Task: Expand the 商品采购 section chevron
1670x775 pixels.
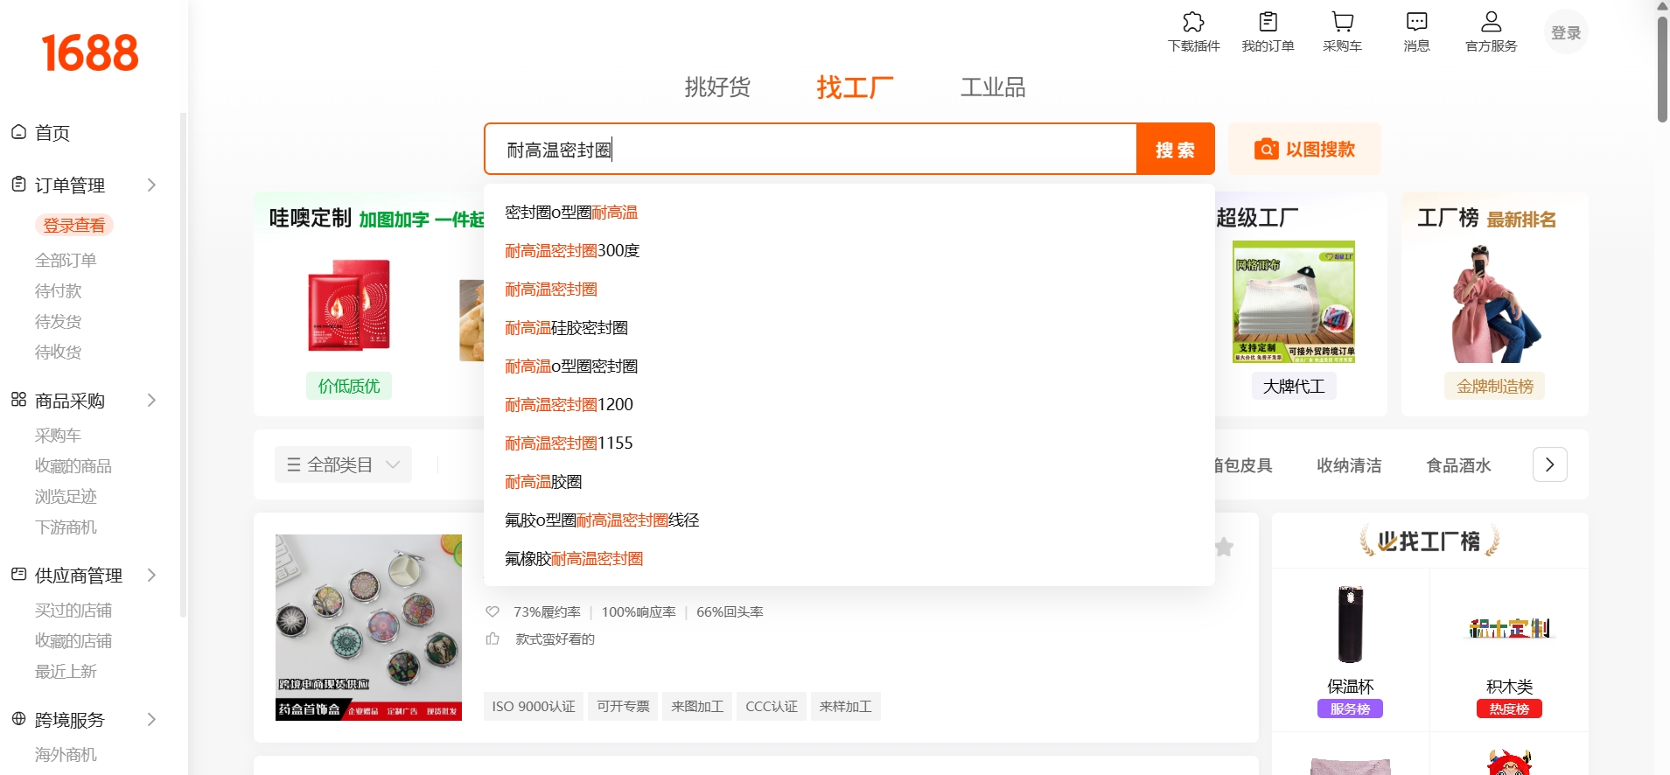Action: (151, 400)
